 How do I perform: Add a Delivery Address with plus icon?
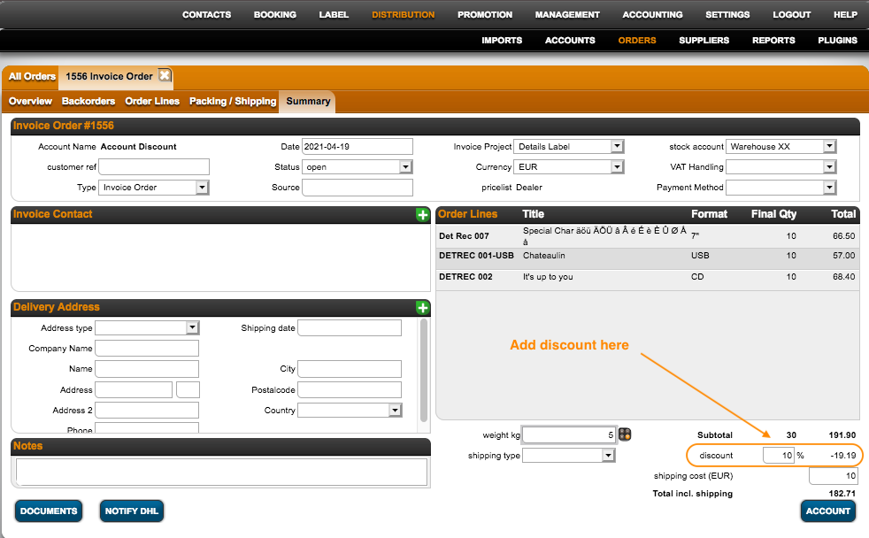point(422,308)
